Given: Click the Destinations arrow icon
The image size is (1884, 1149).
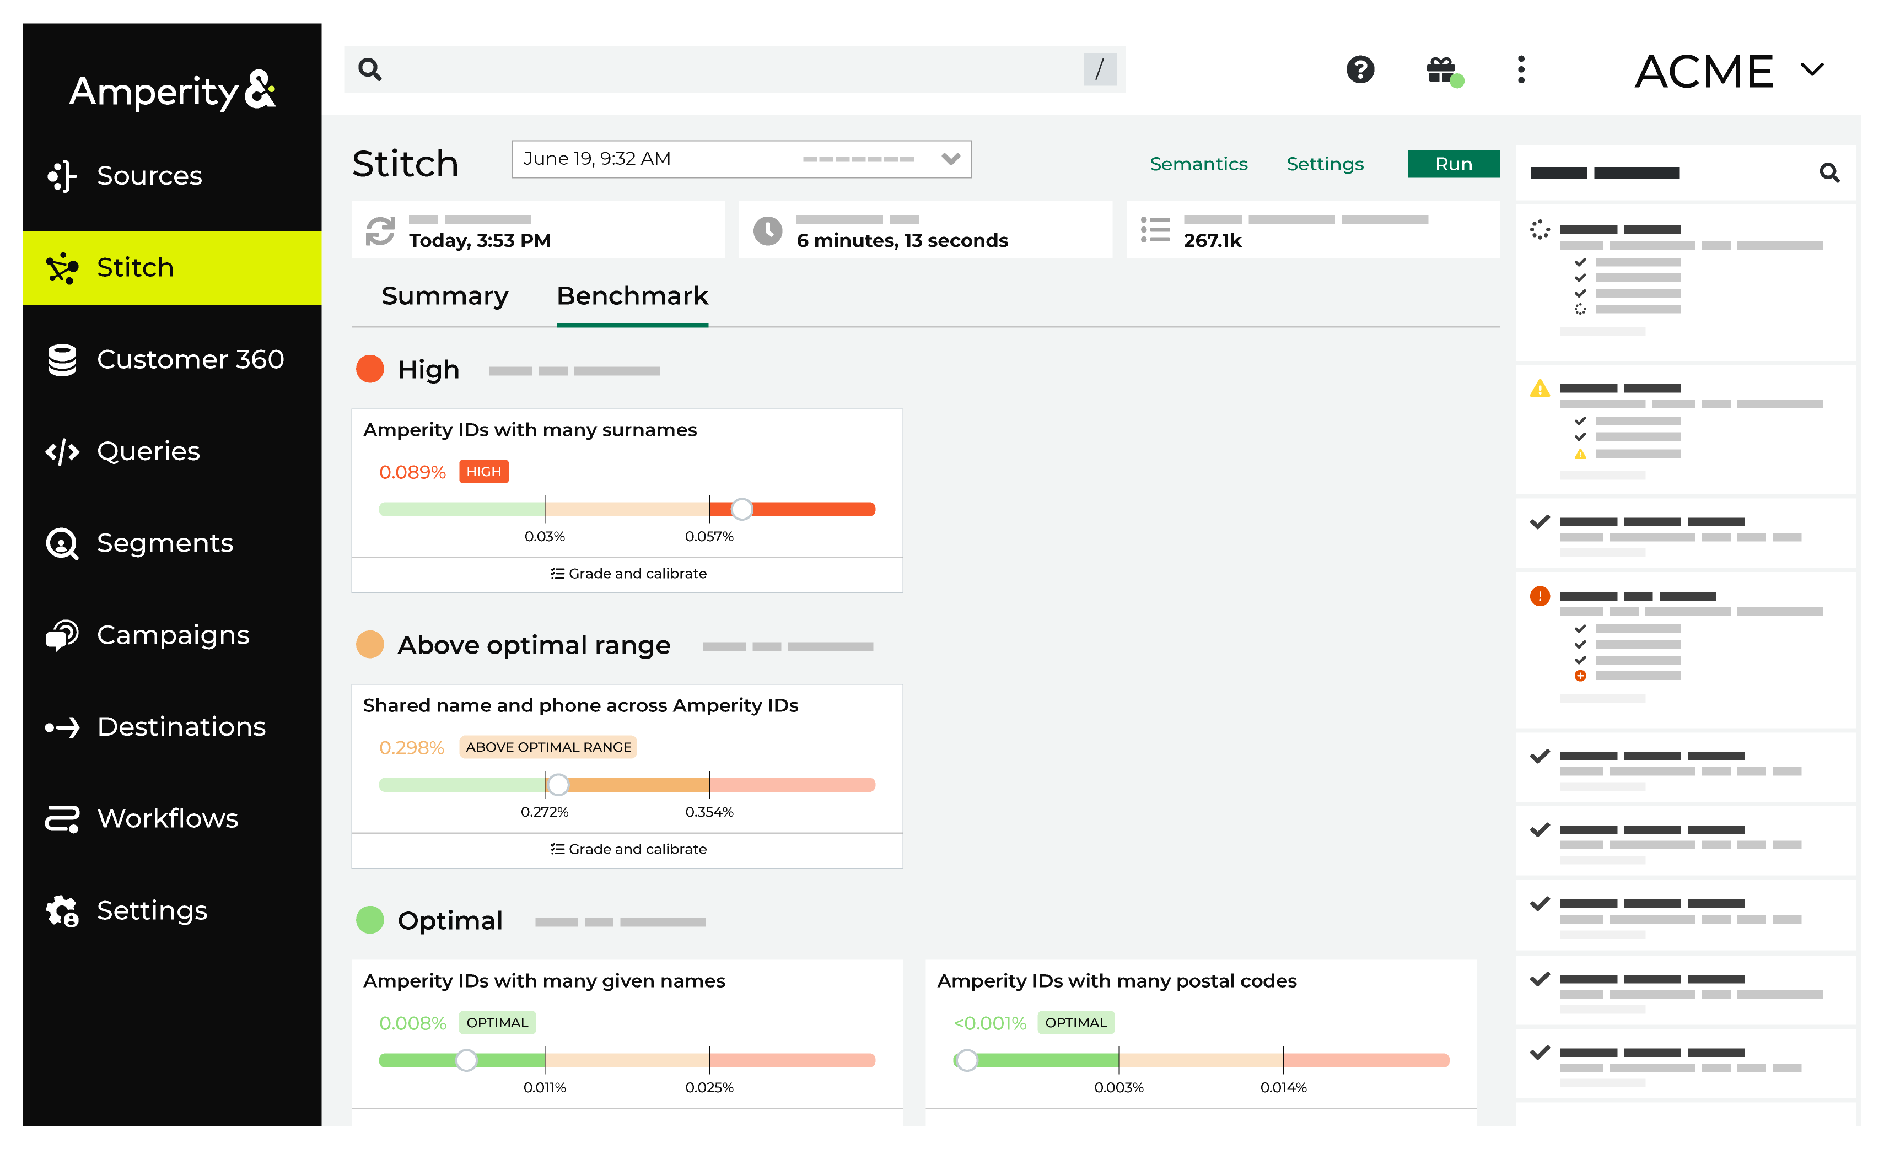Looking at the screenshot, I should pos(62,727).
